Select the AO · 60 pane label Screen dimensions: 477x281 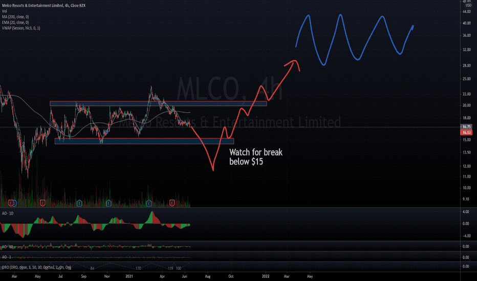[x=8, y=247]
